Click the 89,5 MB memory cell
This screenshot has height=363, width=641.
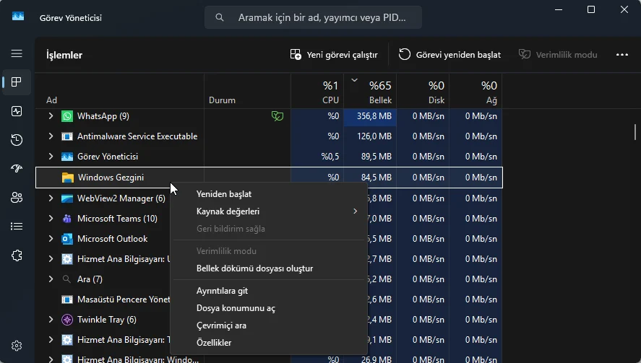pos(370,157)
